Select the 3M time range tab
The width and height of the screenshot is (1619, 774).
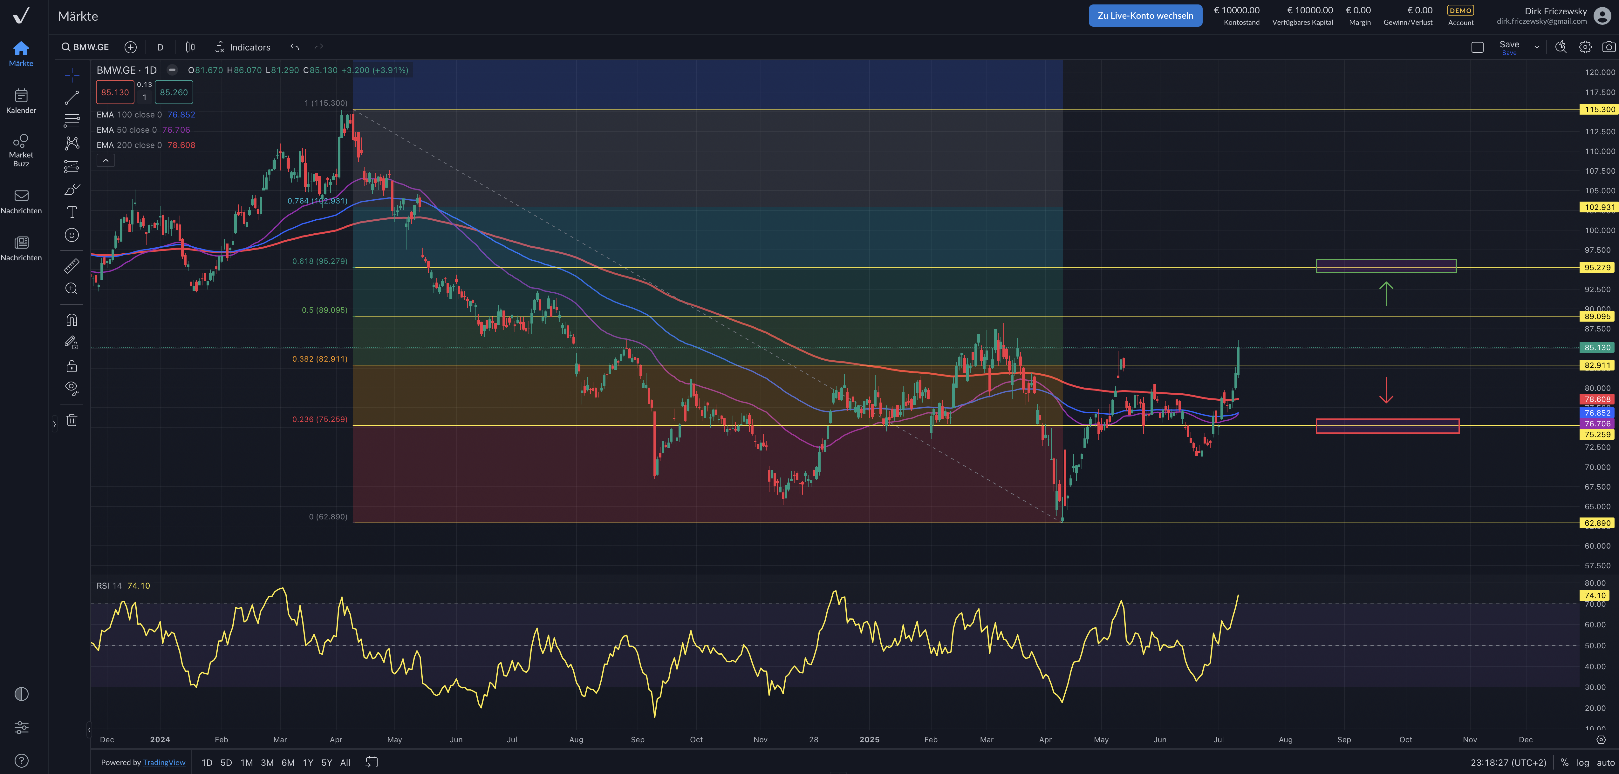point(267,762)
